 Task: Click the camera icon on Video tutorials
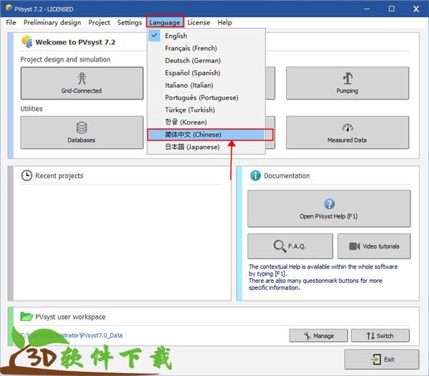(x=355, y=246)
